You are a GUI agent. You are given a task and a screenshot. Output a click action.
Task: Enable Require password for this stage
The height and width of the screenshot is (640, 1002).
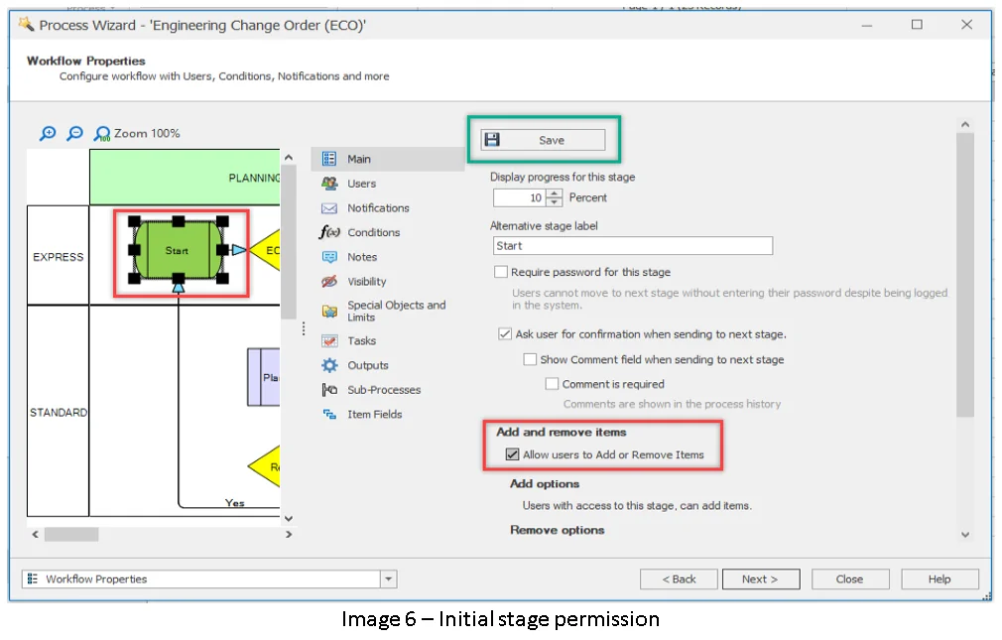click(x=501, y=272)
